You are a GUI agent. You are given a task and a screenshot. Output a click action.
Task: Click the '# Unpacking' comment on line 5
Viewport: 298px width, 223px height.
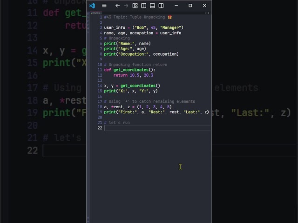pos(117,38)
